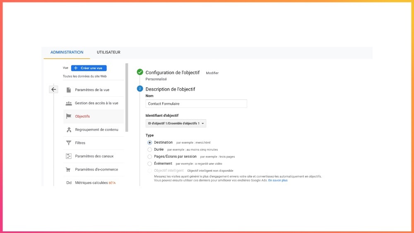Open Regroupement de contenu
Screen dimensions: 414x233
(x=94, y=130)
